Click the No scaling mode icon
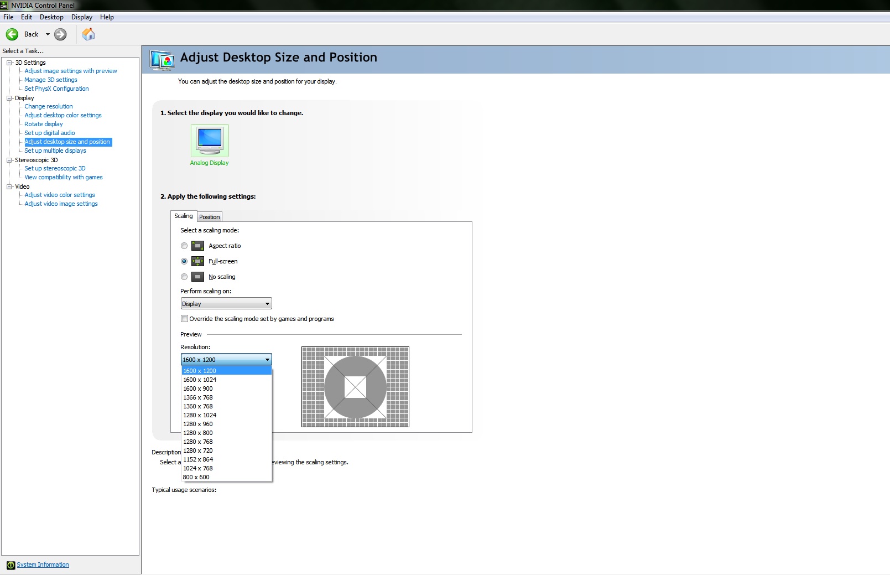The height and width of the screenshot is (575, 890). (x=197, y=277)
